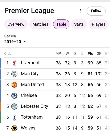Switch to the Overview tab
Viewport: 110px width, 133px height.
coord(16,24)
